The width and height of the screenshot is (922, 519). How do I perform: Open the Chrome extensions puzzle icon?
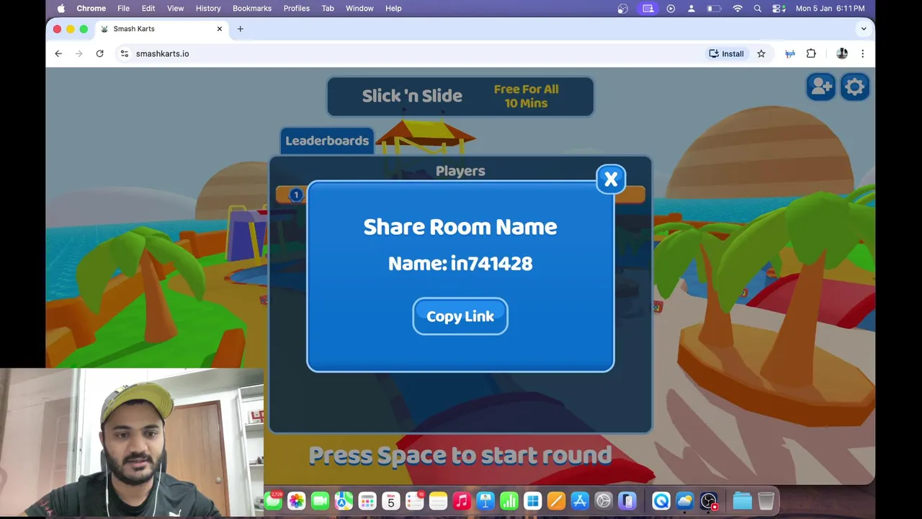click(811, 53)
